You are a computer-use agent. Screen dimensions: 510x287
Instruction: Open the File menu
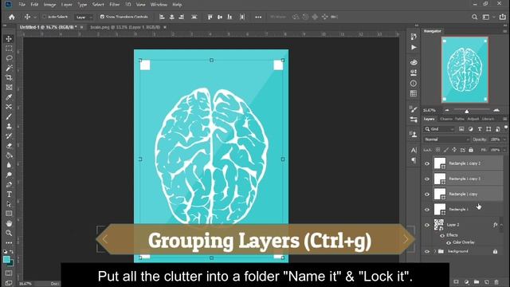point(22,5)
